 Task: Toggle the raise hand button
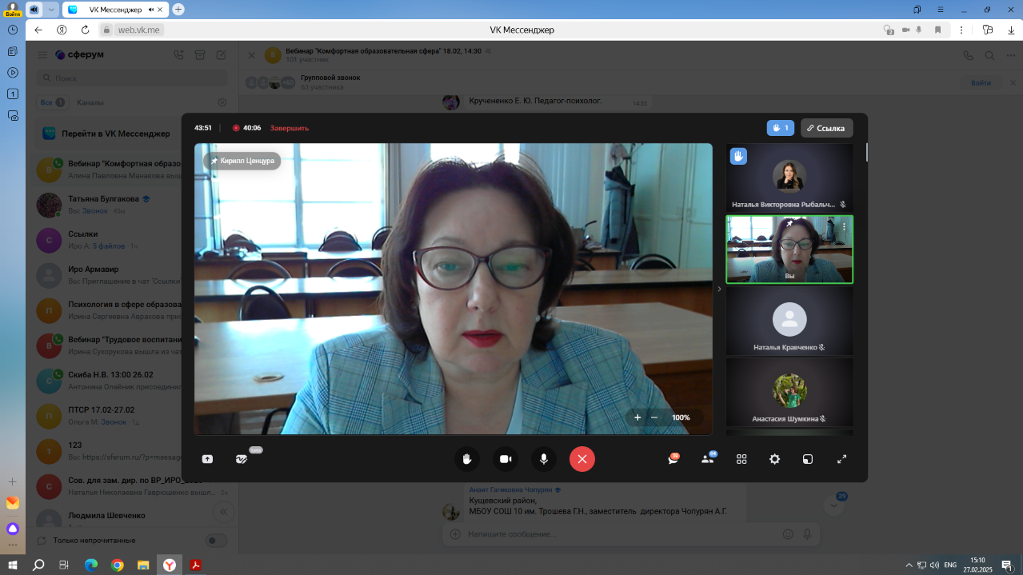click(467, 459)
